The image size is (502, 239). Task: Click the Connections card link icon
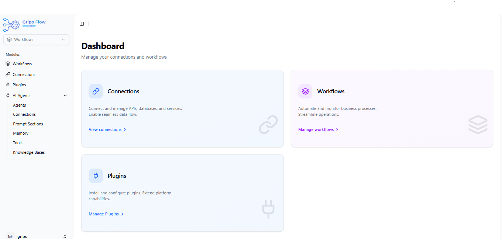(x=96, y=91)
